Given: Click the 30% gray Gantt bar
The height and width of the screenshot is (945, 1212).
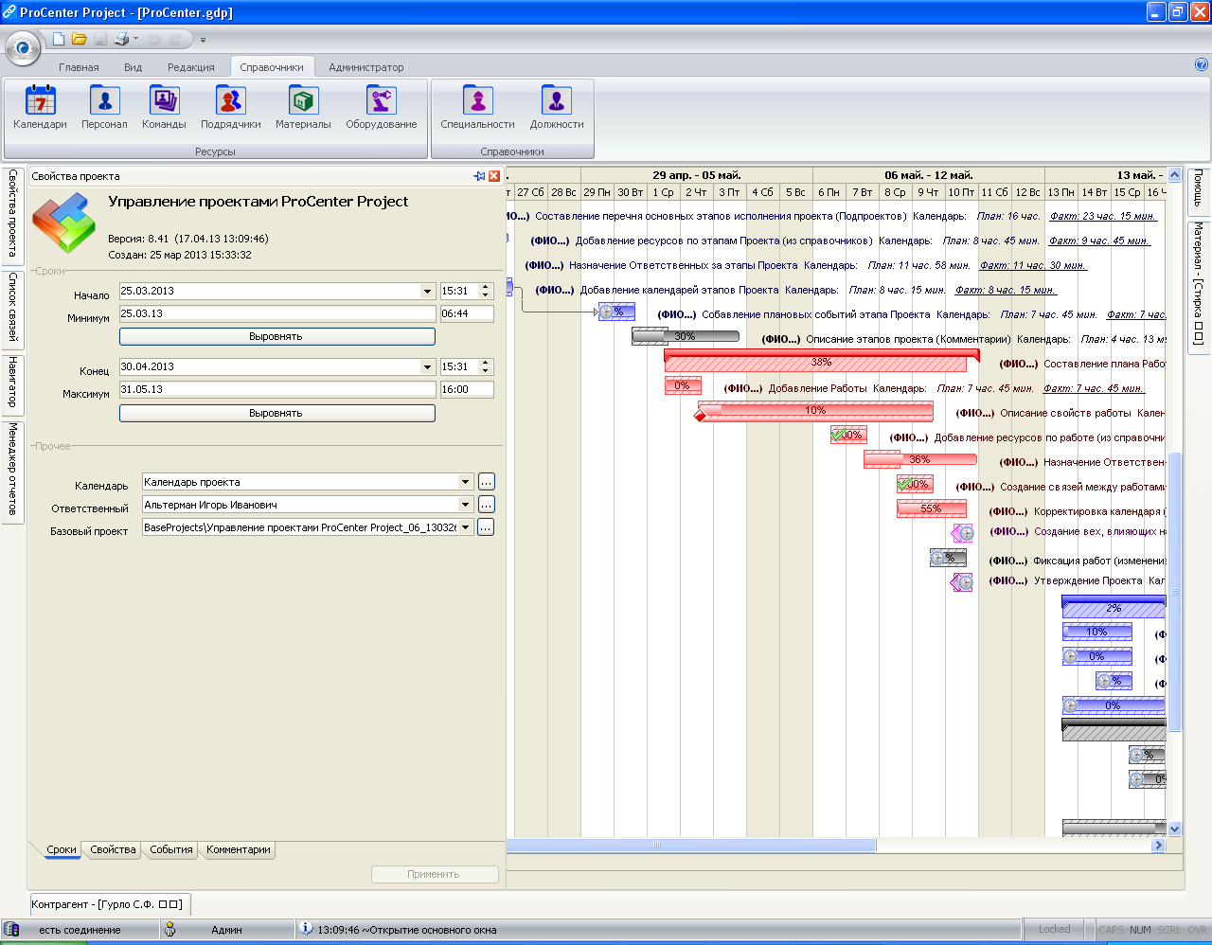Looking at the screenshot, I should (685, 336).
